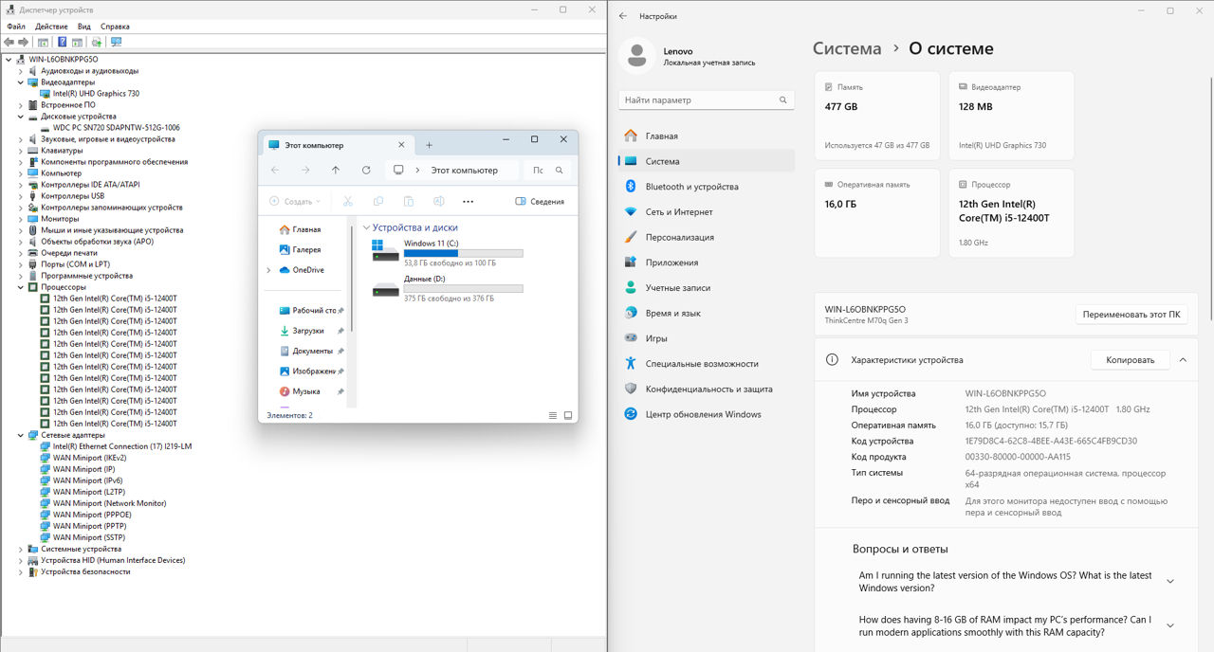Click the scan hardware monitor toolbar icon

pyautogui.click(x=116, y=42)
